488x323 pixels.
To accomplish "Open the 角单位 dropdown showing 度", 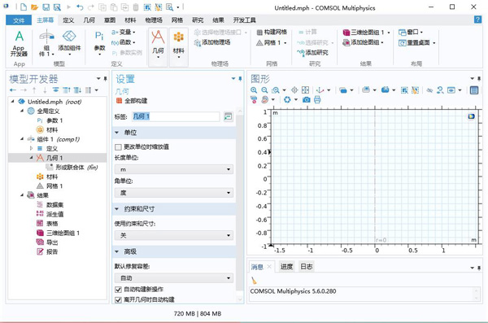I will point(174,193).
